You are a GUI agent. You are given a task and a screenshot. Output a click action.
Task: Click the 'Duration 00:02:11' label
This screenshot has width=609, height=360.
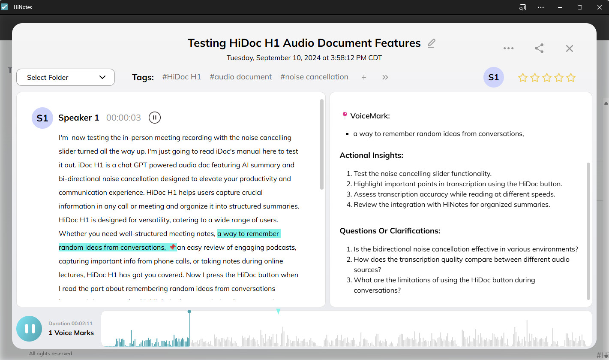(71, 324)
